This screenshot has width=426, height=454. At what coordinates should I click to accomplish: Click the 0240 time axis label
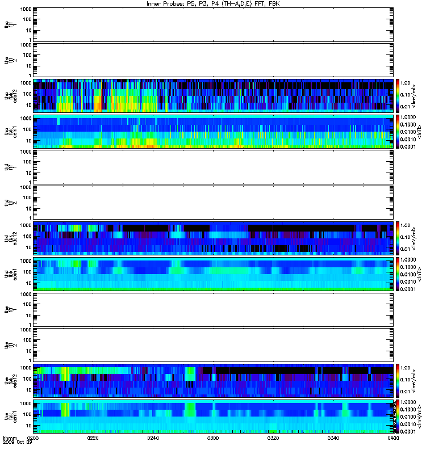[x=153, y=438]
